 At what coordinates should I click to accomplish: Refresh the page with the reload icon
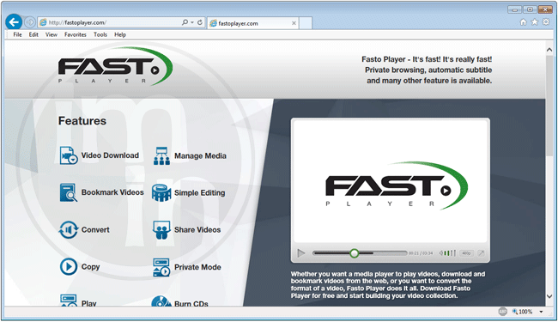click(200, 22)
